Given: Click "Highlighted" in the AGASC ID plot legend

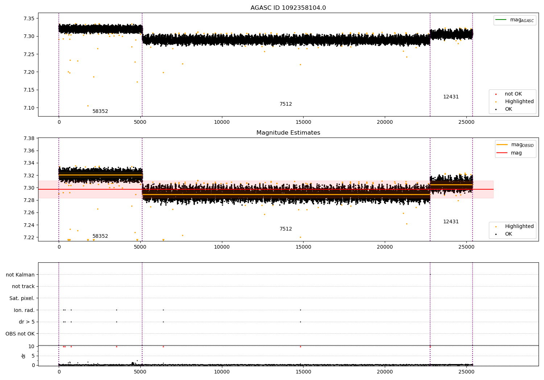Looking at the screenshot, I should (x=519, y=102).
